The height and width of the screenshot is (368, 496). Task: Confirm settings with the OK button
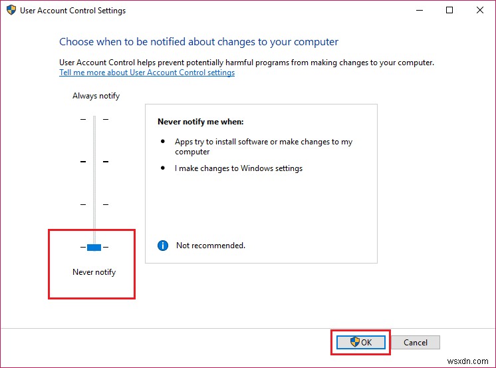click(360, 342)
